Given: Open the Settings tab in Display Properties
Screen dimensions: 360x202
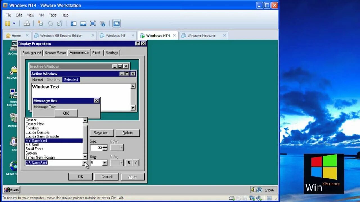Looking at the screenshot, I should click(112, 53).
